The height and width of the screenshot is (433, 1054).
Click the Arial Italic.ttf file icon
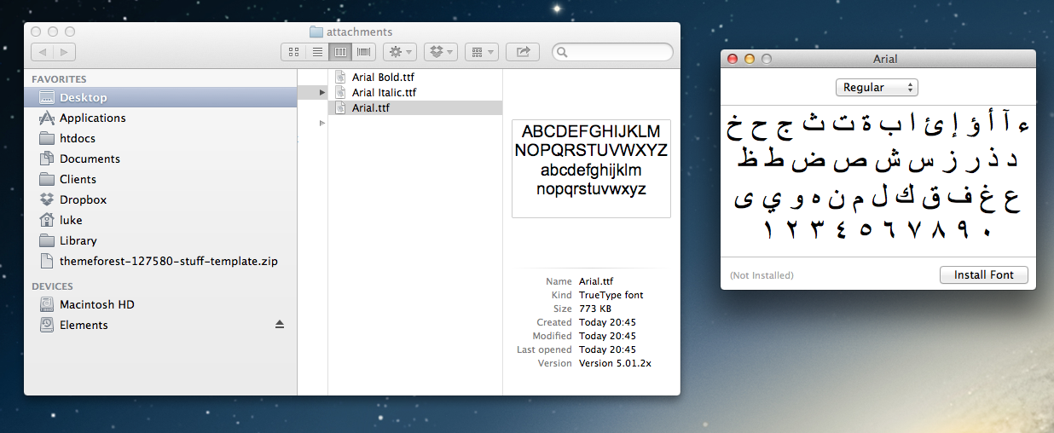[340, 92]
